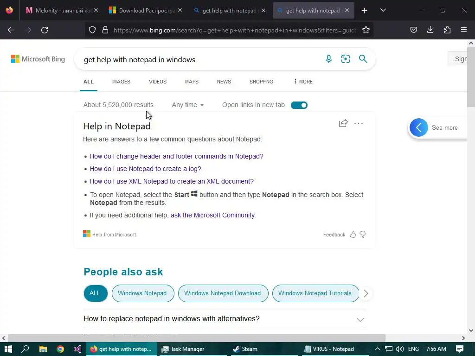The height and width of the screenshot is (356, 475).
Task: Switch to the Melonity browser tab
Action: (x=59, y=10)
